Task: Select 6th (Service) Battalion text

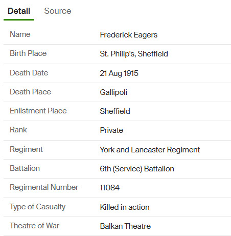Action: click(x=137, y=169)
